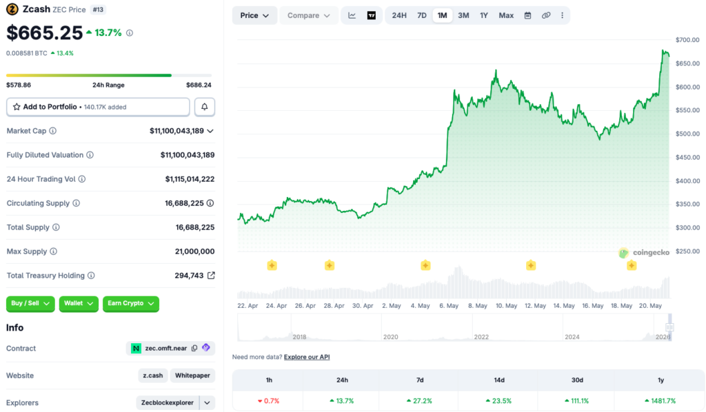Click the NEAR logo on contract chip
The width and height of the screenshot is (706, 412).
pos(136,348)
